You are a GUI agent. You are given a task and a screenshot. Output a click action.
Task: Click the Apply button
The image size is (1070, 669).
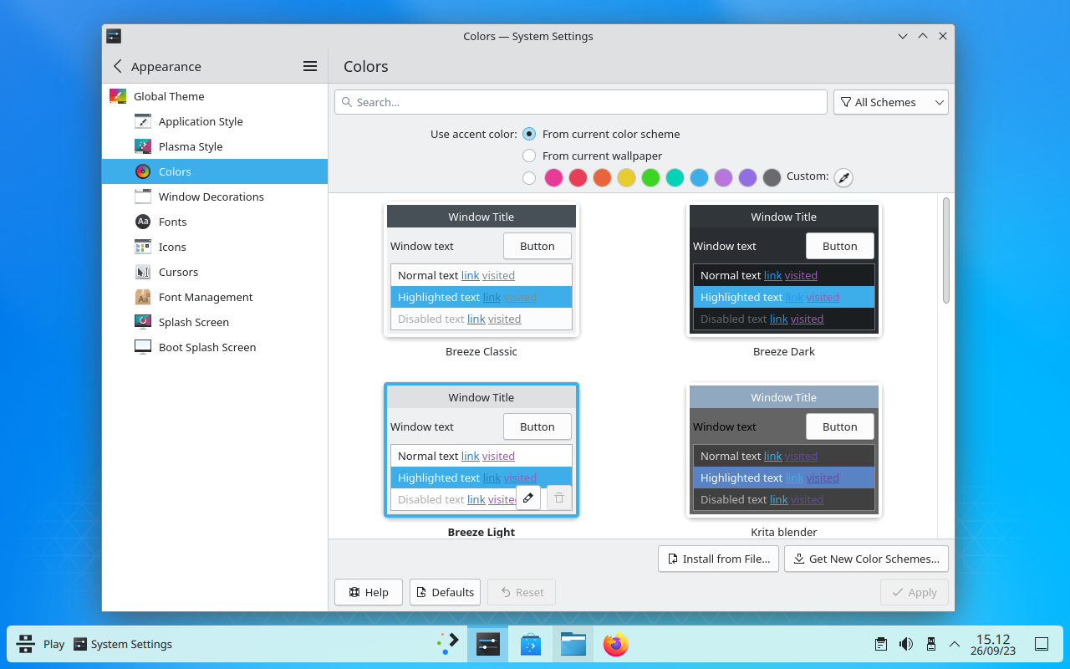[915, 592]
